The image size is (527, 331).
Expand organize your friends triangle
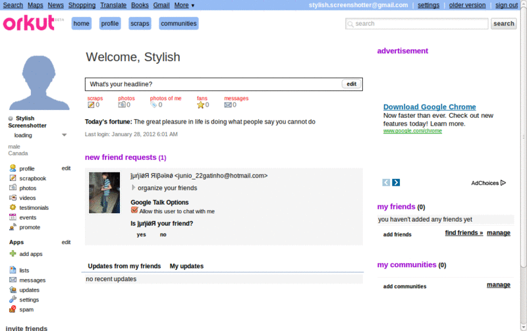tap(133, 188)
